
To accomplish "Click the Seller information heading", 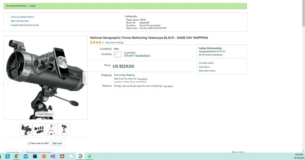I will [210, 48].
